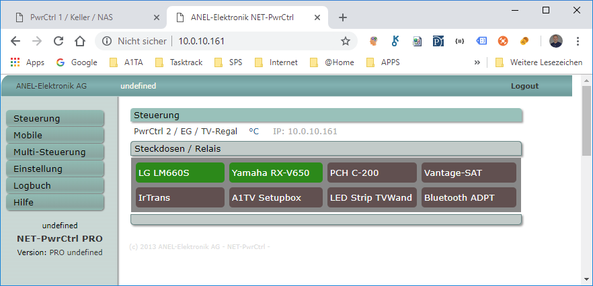Open the Apps grid shortcut
This screenshot has width=593, height=286.
[x=27, y=62]
